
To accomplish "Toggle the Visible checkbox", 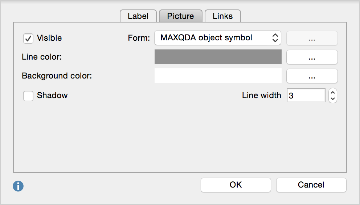I will (x=28, y=38).
